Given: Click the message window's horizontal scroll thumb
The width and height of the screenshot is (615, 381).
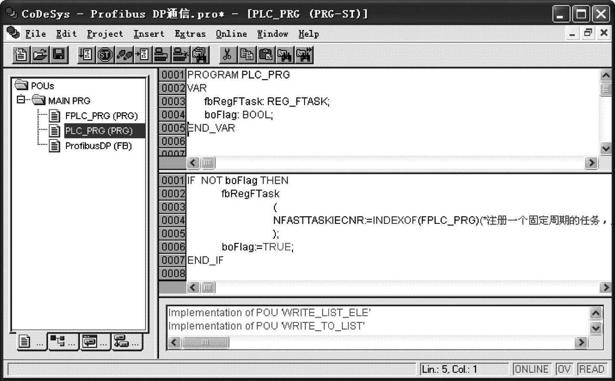Looking at the screenshot, I should [x=205, y=342].
